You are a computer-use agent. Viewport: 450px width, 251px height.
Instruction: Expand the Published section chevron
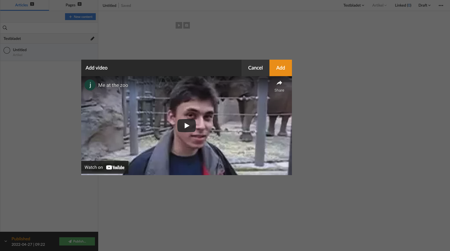[5, 241]
